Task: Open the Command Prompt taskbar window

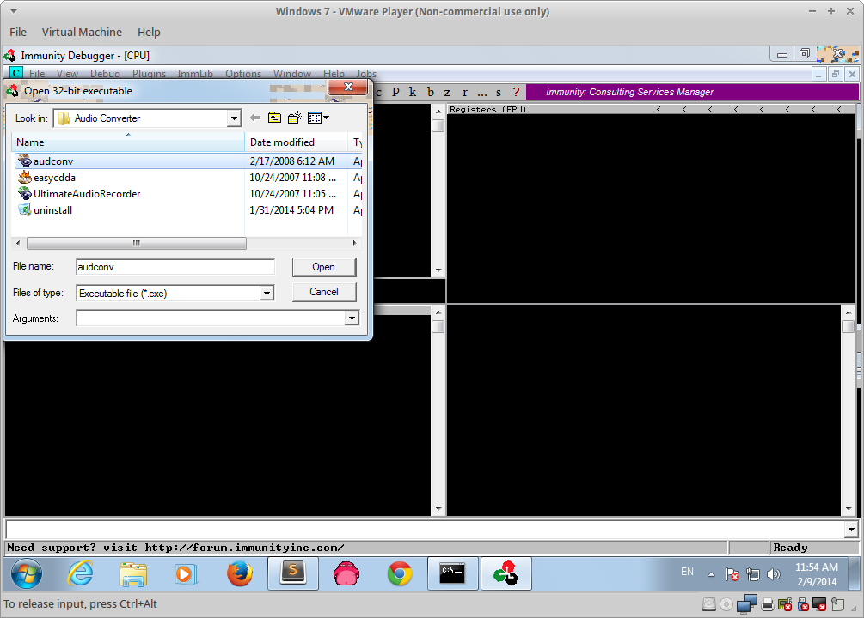Action: pos(452,573)
